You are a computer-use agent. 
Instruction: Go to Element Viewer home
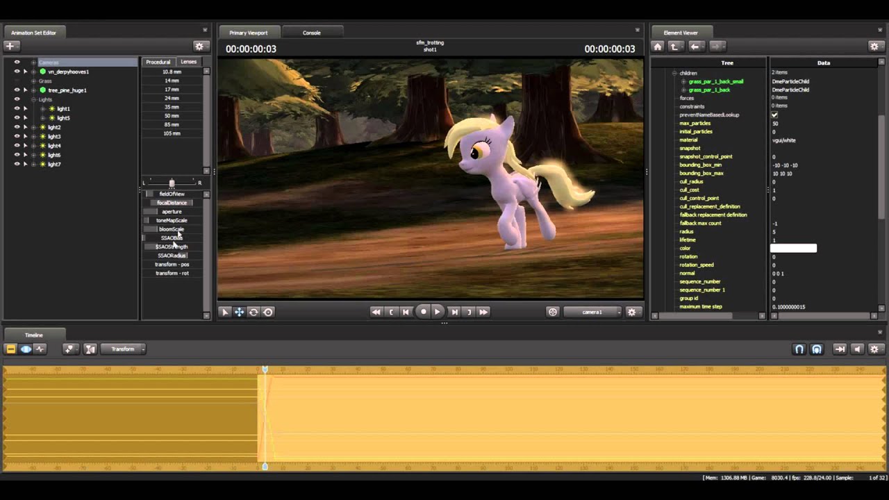(658, 46)
